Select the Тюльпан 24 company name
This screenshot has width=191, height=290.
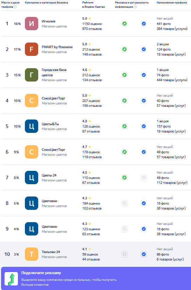pos(51,252)
